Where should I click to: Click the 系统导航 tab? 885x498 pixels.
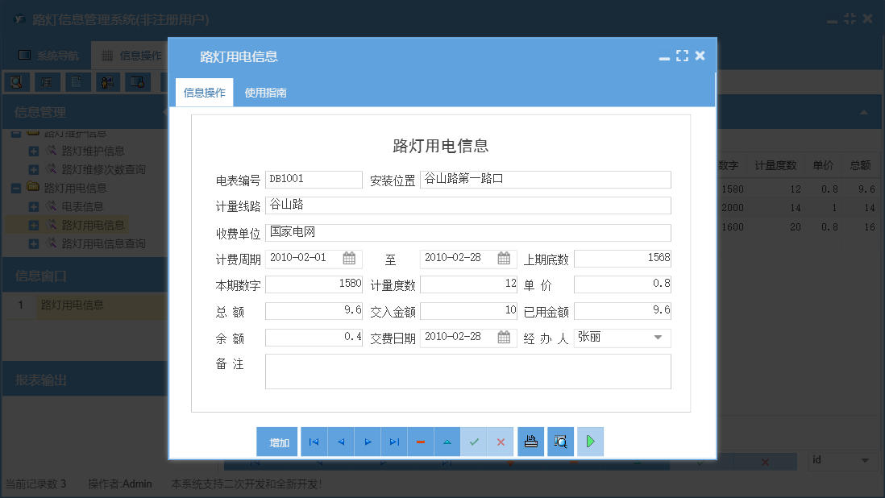point(48,55)
